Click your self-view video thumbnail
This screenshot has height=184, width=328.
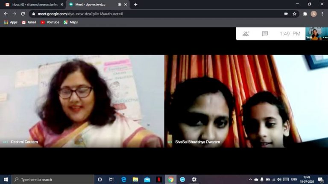coord(316,34)
